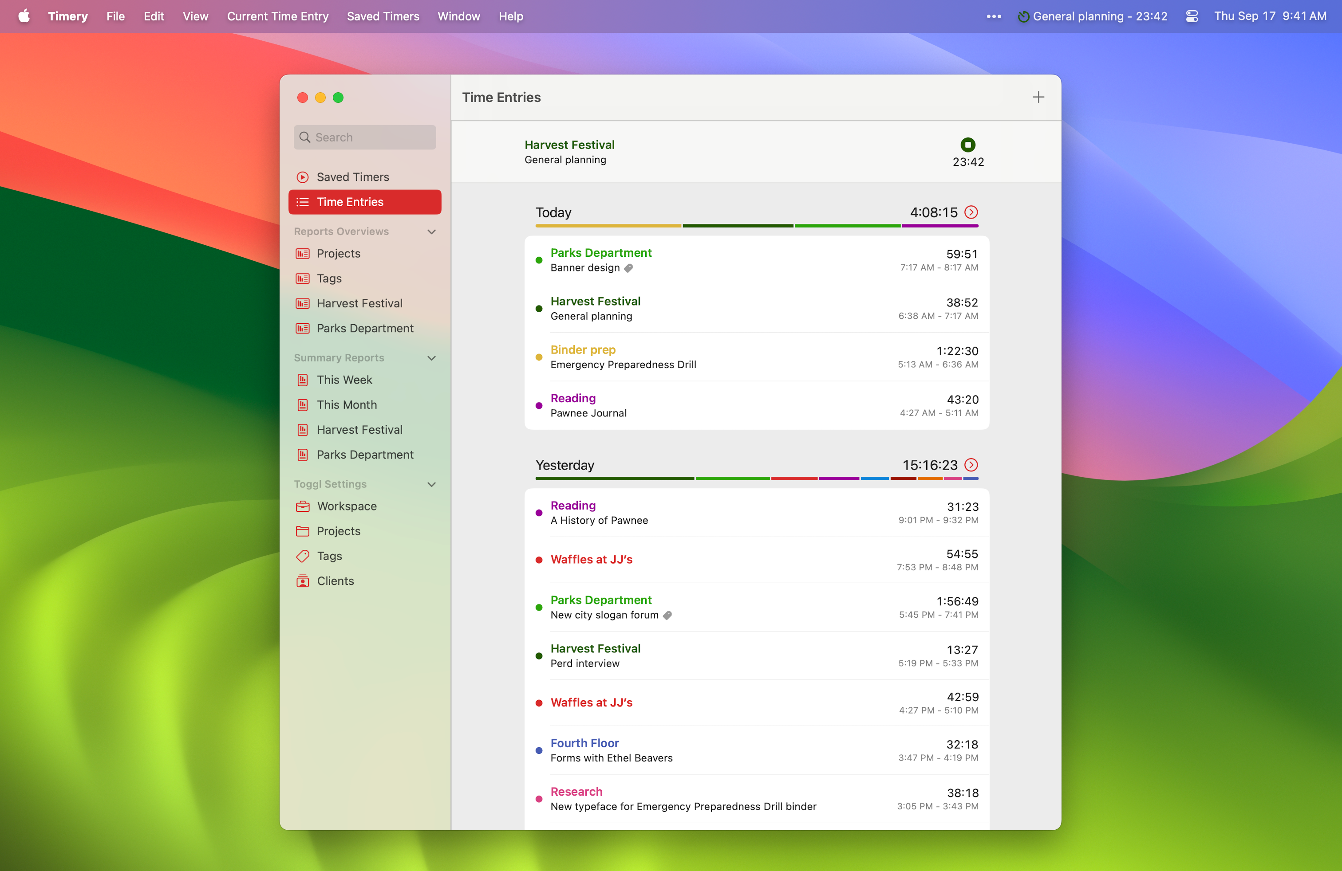Open menu bar overflow dots
This screenshot has width=1342, height=871.
click(994, 16)
